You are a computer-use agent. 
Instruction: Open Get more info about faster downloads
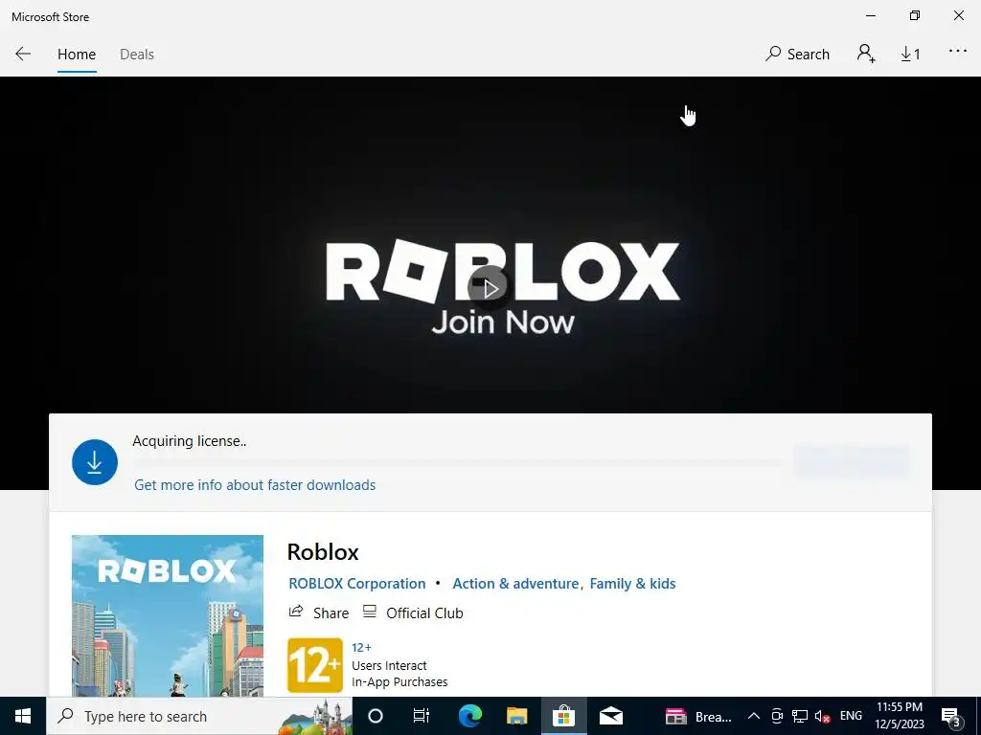(255, 485)
